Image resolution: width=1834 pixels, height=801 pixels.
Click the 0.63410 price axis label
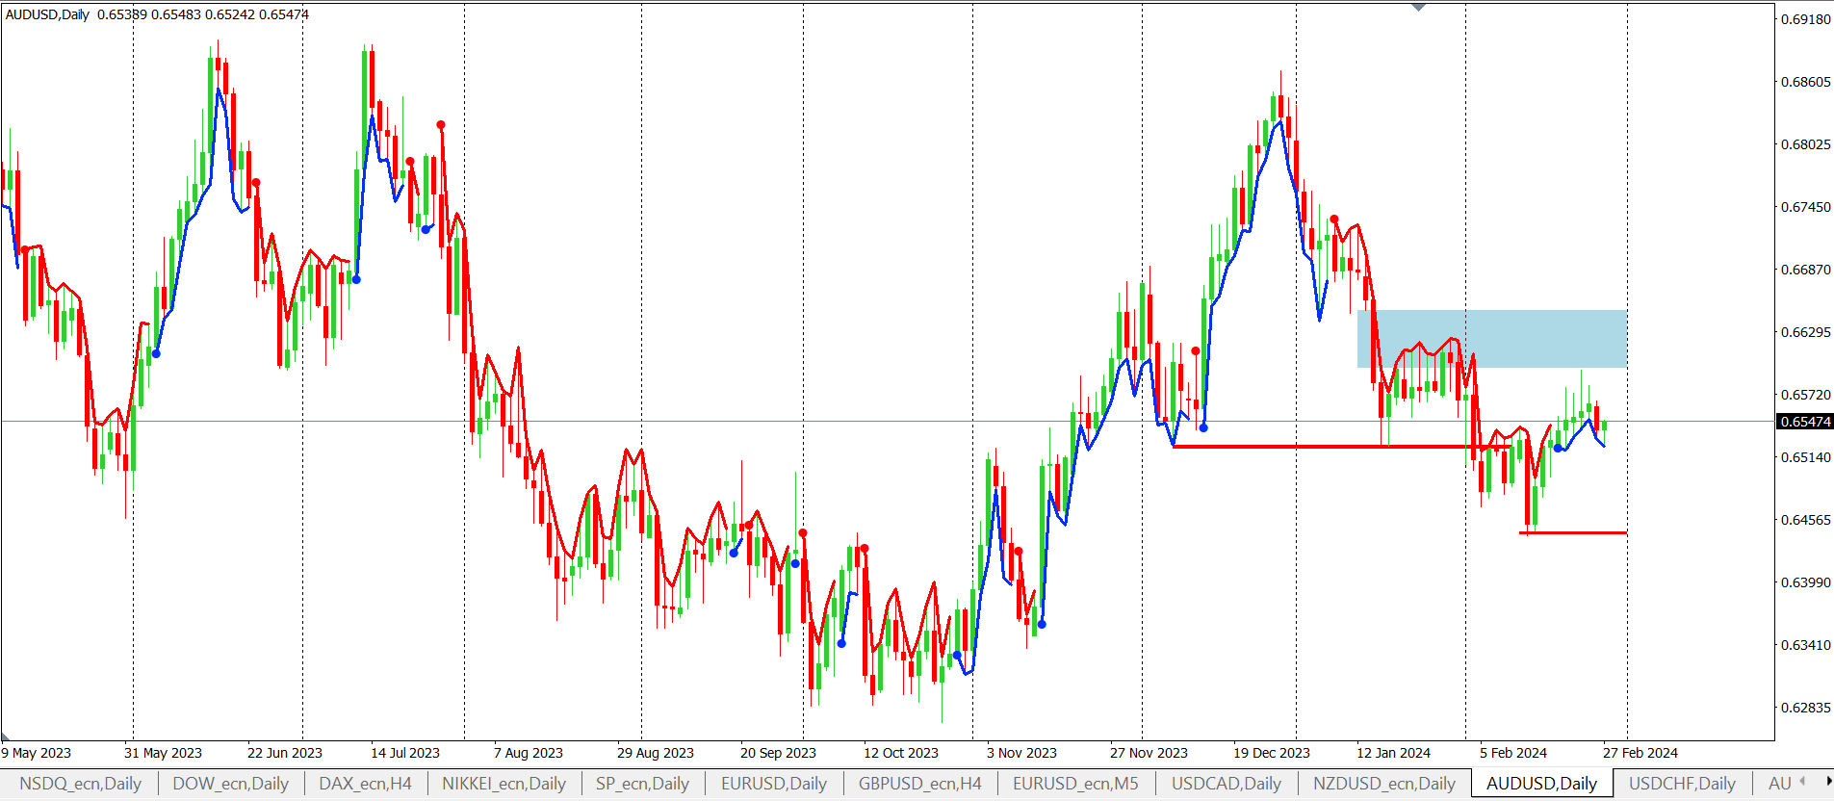point(1806,645)
